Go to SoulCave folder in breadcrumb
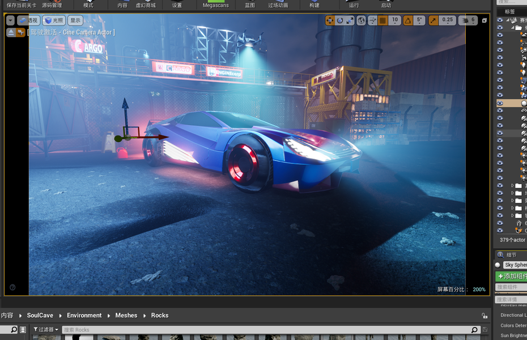Screen dimensions: 527x340 [x=40, y=316]
